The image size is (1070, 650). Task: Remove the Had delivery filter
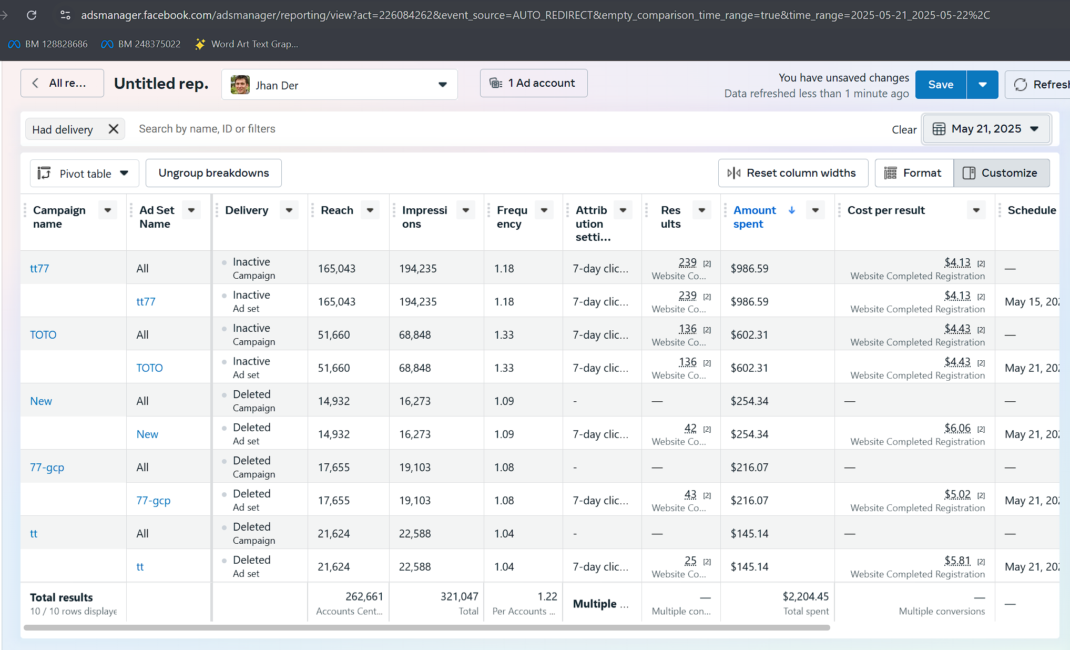(113, 129)
